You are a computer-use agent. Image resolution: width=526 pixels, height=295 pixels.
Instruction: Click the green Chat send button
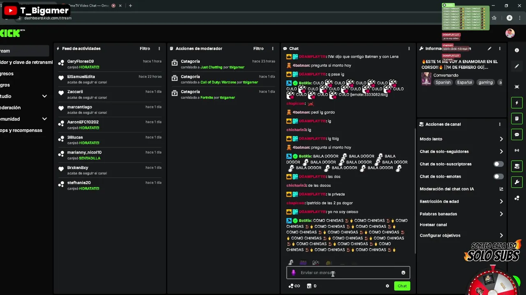(402, 286)
